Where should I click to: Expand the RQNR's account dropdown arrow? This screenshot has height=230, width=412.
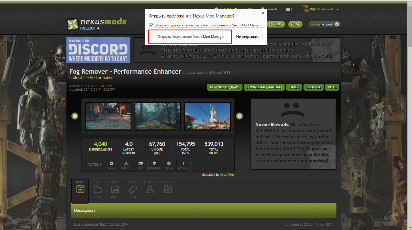click(x=338, y=9)
